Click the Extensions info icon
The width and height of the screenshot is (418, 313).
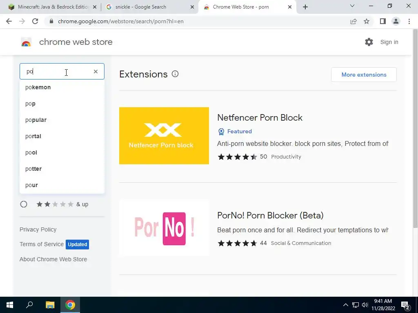(175, 74)
